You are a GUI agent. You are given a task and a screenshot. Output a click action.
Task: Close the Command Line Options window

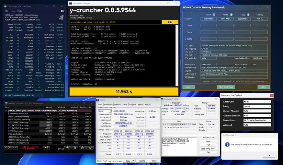[x=272, y=95]
